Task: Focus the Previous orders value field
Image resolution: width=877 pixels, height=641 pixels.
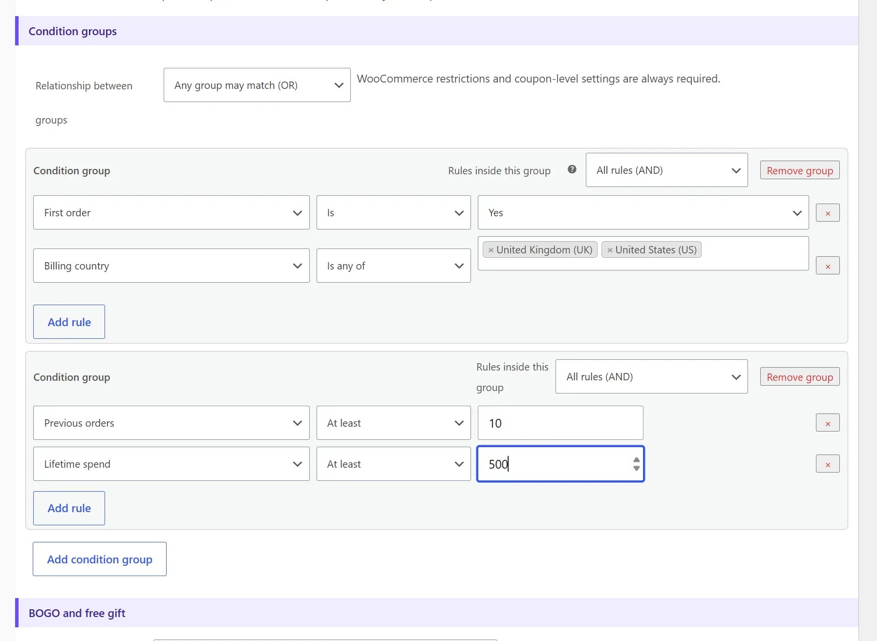Action: 560,423
